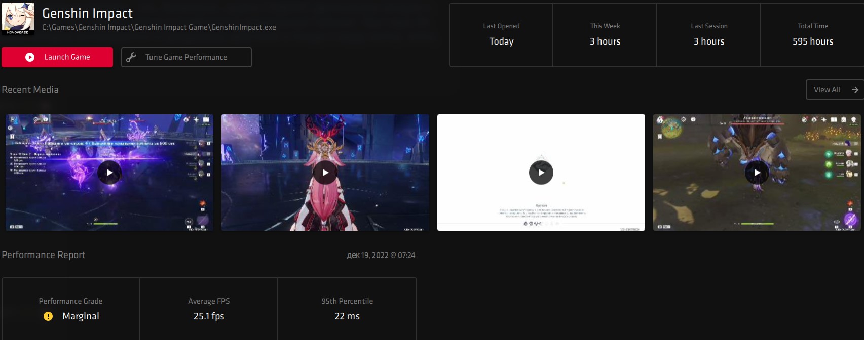Play the pink-haired character video
The image size is (864, 340).
[325, 173]
